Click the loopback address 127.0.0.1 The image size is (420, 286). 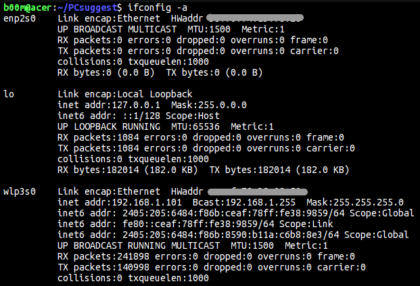136,105
